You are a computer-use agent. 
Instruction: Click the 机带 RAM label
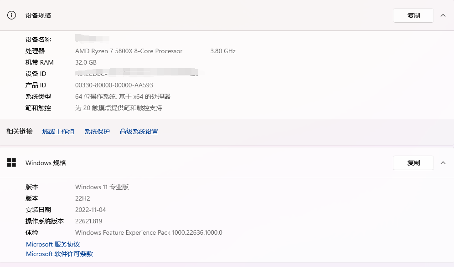(39, 62)
